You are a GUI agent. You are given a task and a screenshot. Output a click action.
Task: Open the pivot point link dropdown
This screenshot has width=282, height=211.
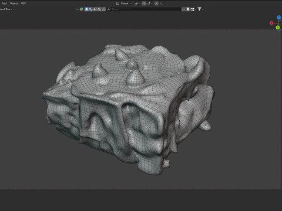(137, 4)
